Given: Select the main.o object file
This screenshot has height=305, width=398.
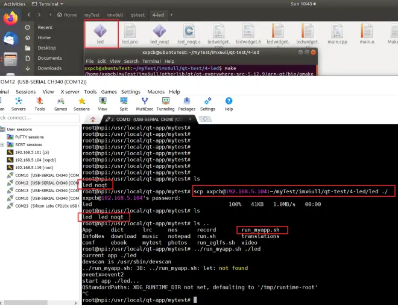Looking at the screenshot, I should tap(367, 34).
